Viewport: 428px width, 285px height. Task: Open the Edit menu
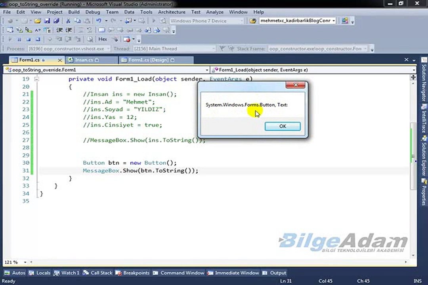tap(21, 12)
